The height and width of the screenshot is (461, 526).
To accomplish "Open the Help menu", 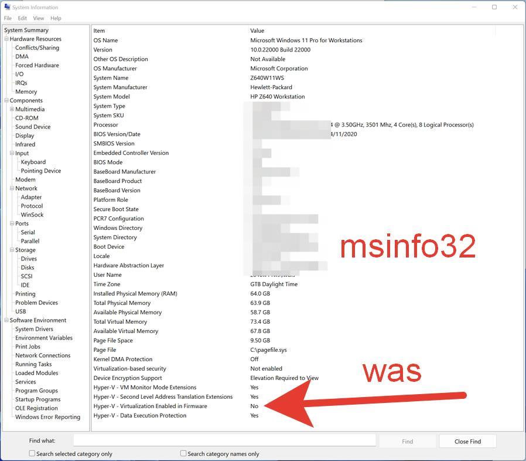I will coord(56,18).
